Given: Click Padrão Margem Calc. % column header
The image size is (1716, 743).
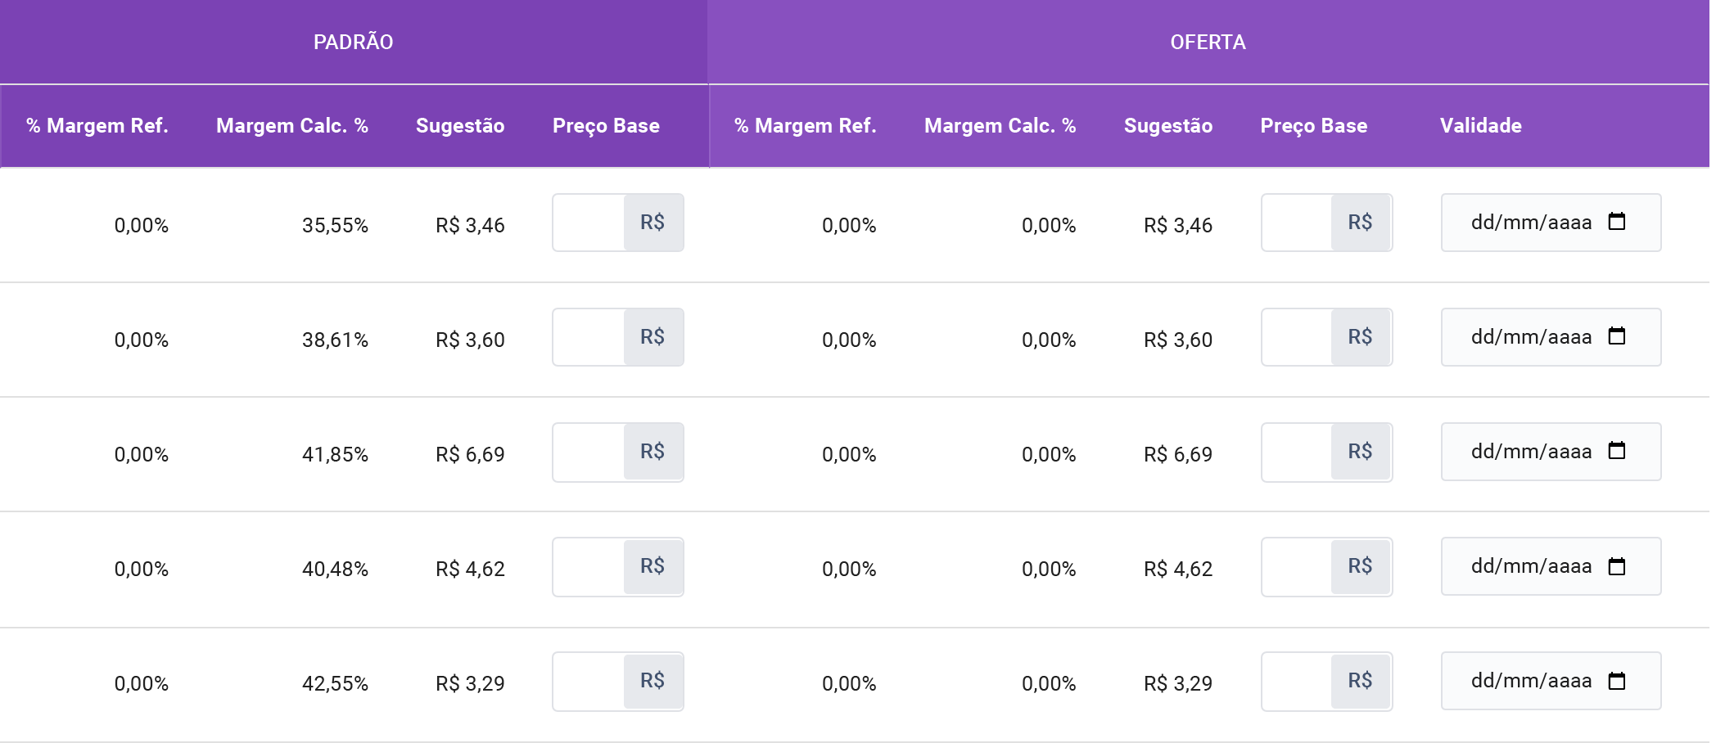Looking at the screenshot, I should point(291,125).
